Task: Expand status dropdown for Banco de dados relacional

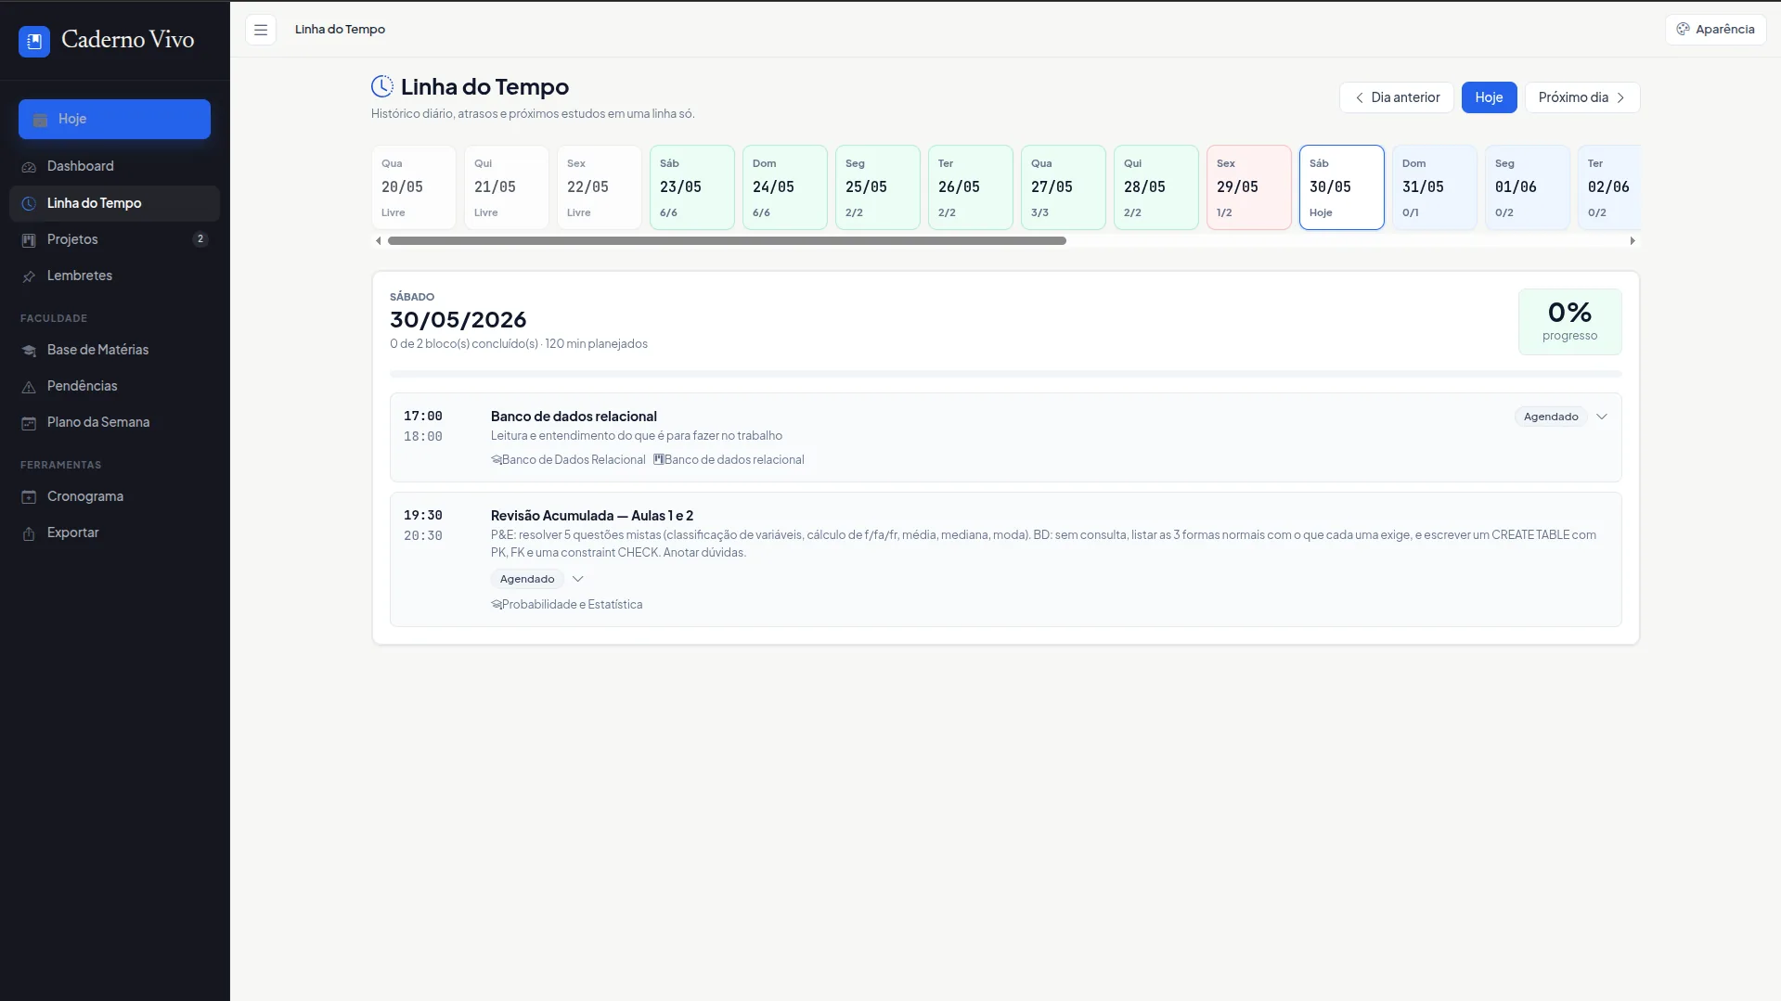Action: (x=1602, y=417)
